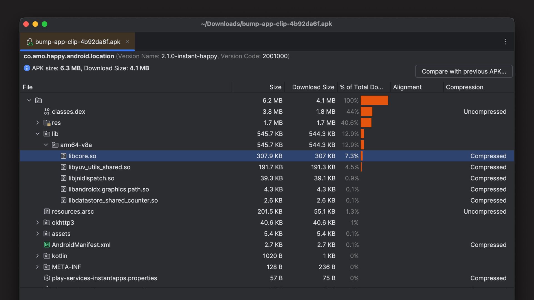Select the bump-app-clip-4b92da6f.apk tab
Image resolution: width=534 pixels, height=300 pixels.
tap(78, 42)
